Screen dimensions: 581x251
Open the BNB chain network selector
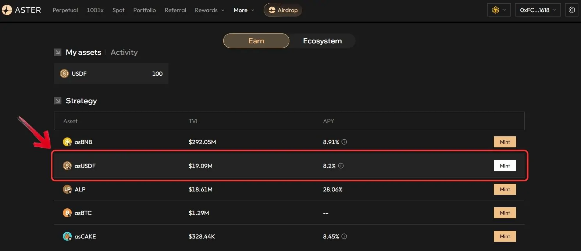(x=499, y=10)
